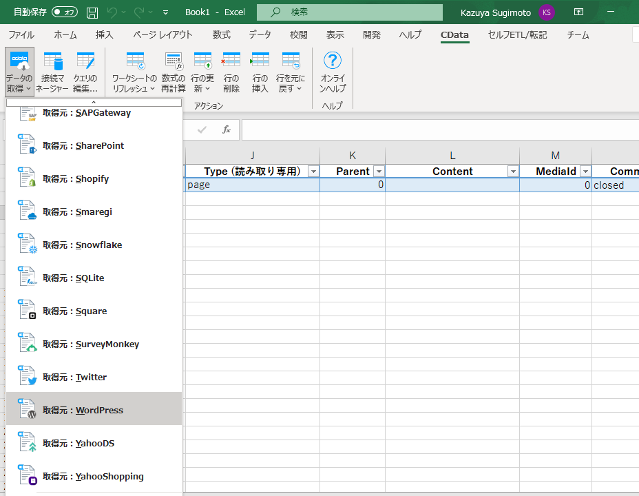Toggle the 自動保存 AutoSave switch

tap(65, 12)
